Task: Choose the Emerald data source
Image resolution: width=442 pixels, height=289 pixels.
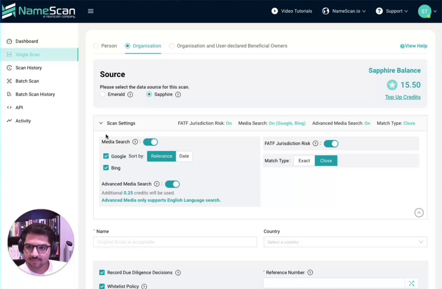Action: click(103, 94)
